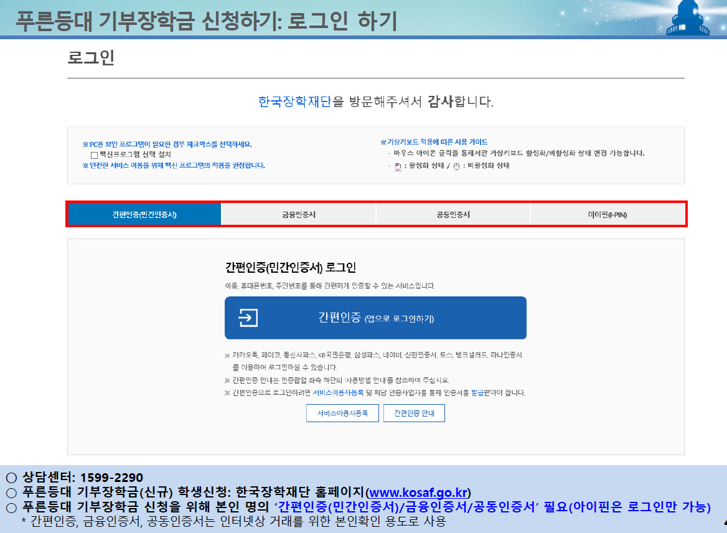Click the login arrow icon on the blue button

[x=250, y=318]
